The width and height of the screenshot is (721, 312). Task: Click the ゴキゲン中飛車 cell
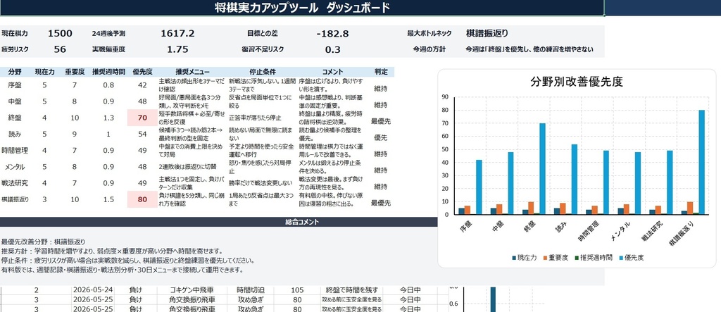point(192,289)
